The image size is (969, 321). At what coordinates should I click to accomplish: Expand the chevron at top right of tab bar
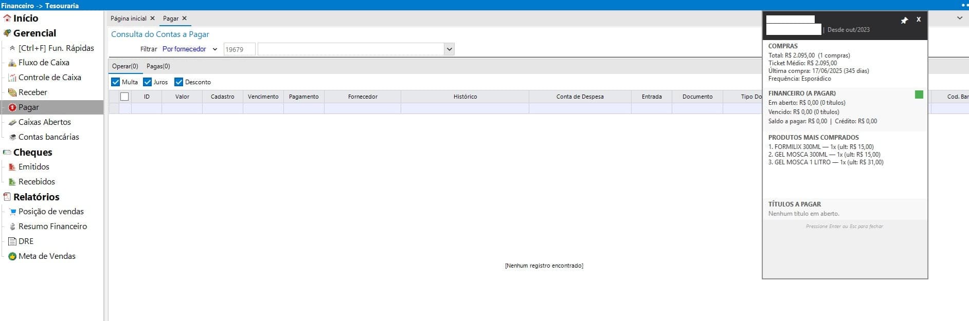pos(959,18)
